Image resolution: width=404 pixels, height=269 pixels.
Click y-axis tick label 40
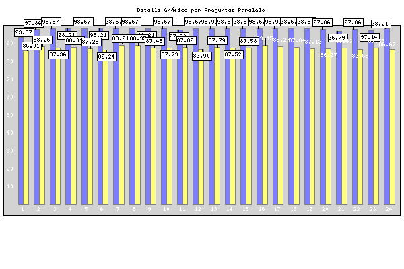pyautogui.click(x=10, y=133)
